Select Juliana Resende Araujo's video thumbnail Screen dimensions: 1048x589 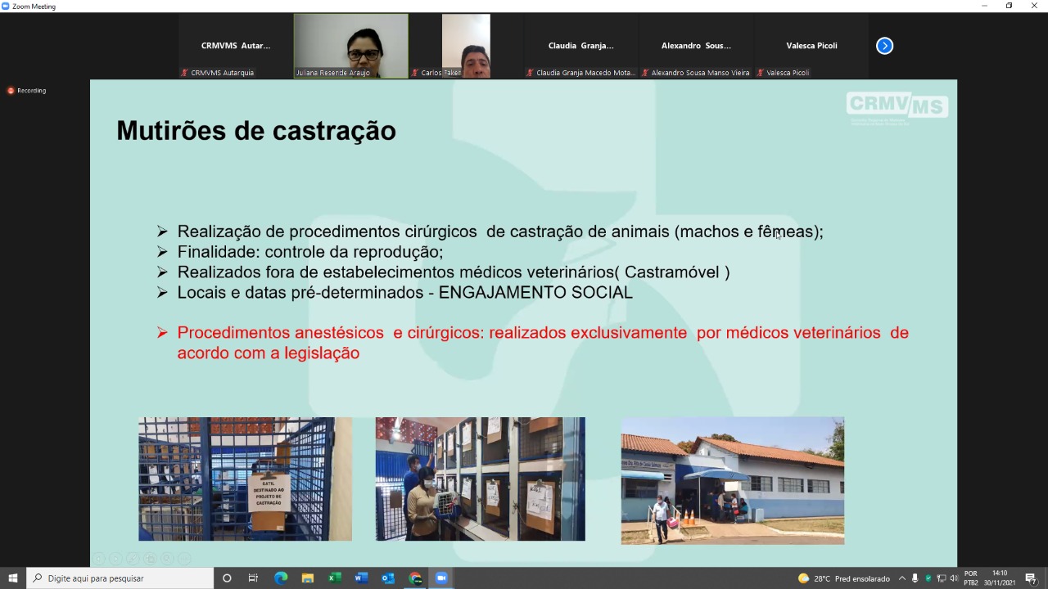coord(350,46)
